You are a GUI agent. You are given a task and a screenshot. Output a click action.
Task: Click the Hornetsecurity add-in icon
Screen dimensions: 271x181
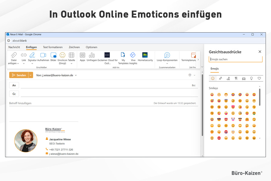tap(145, 55)
